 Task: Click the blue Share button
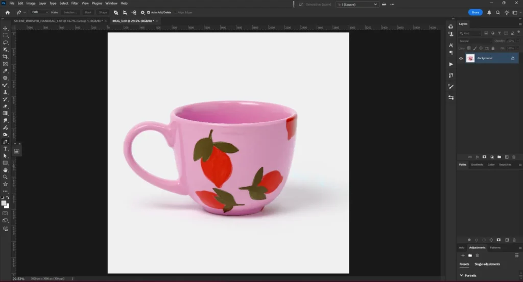pyautogui.click(x=475, y=12)
